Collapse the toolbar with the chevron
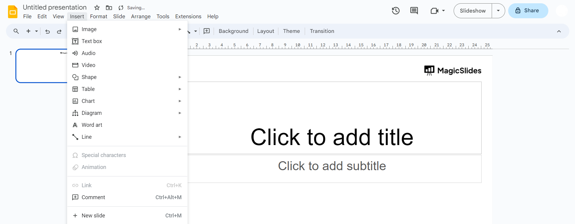The height and width of the screenshot is (224, 575). [559, 31]
